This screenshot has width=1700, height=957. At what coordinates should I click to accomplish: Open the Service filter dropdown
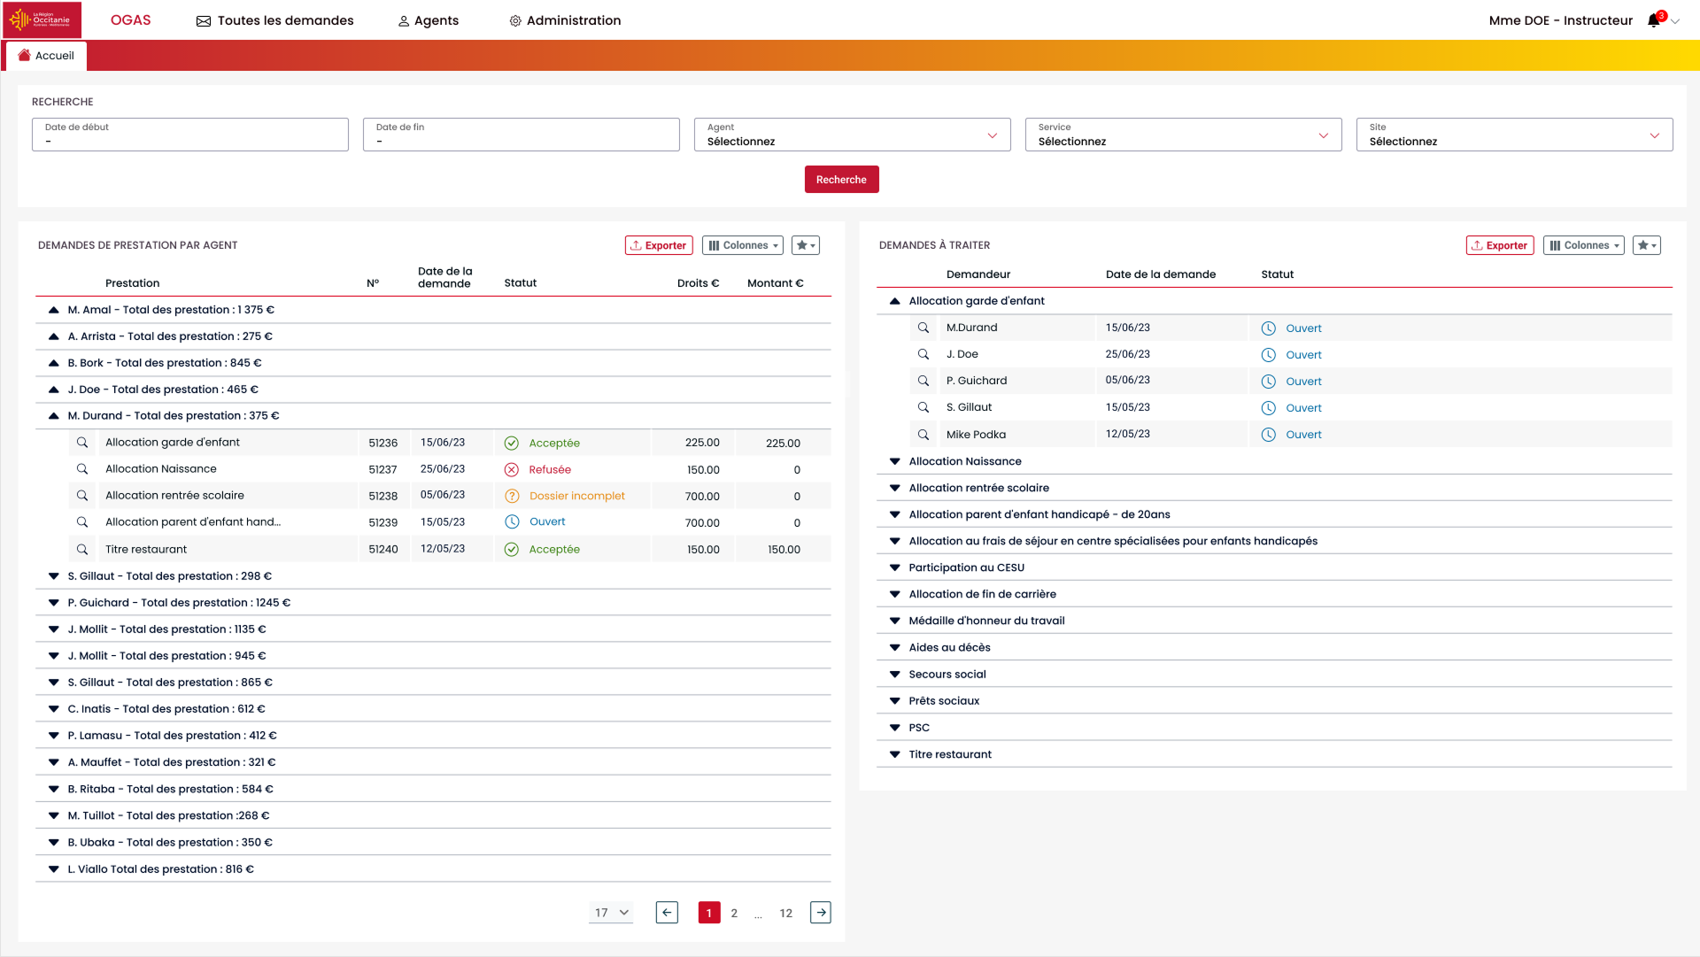[1183, 135]
